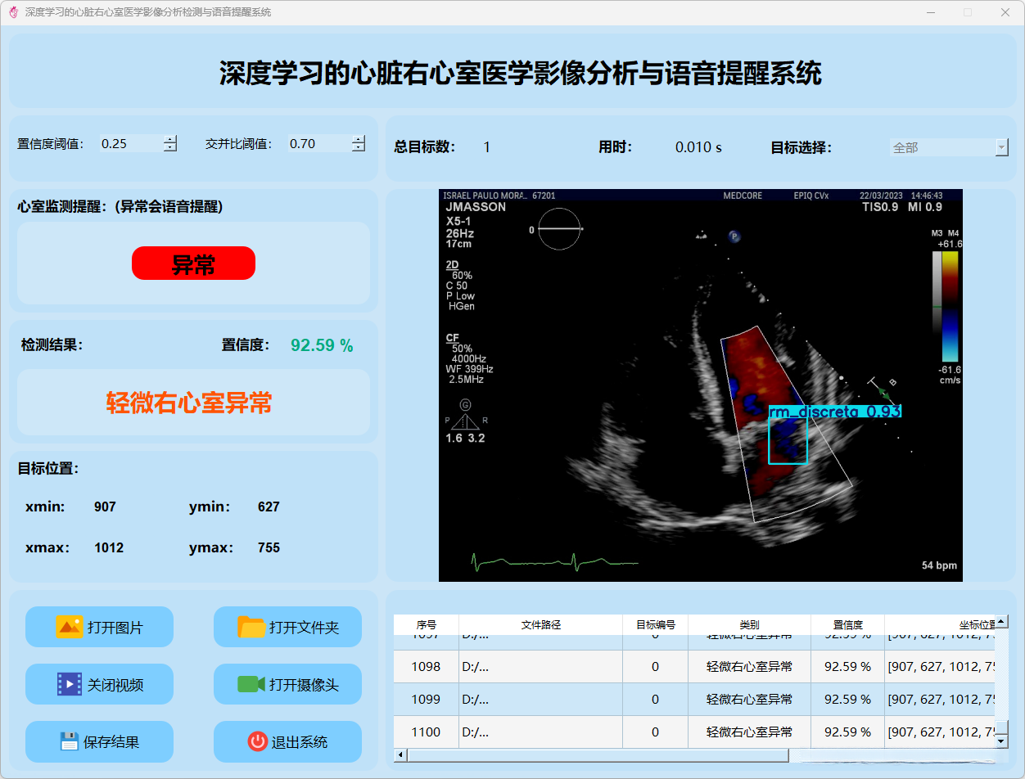Viewport: 1025px width, 779px height.
Task: Click the red 异常 status indicator
Action: 193,263
